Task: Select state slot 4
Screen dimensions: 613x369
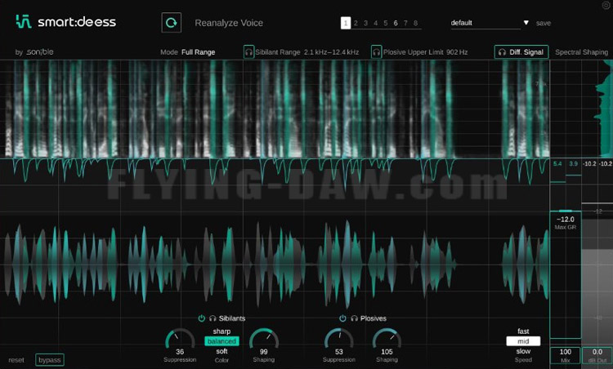Action: (x=376, y=23)
